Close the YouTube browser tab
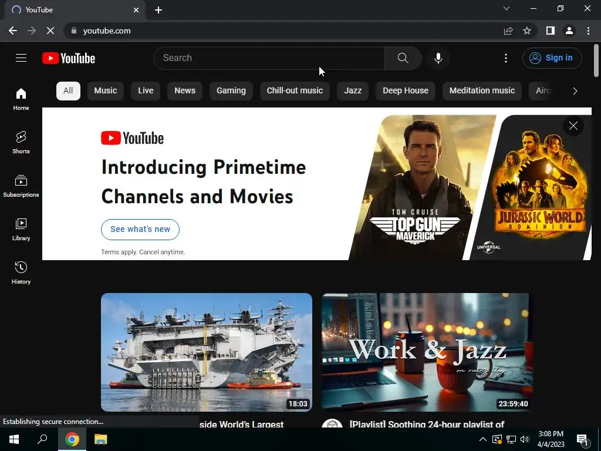Viewport: 601px width, 451px height. [x=136, y=10]
